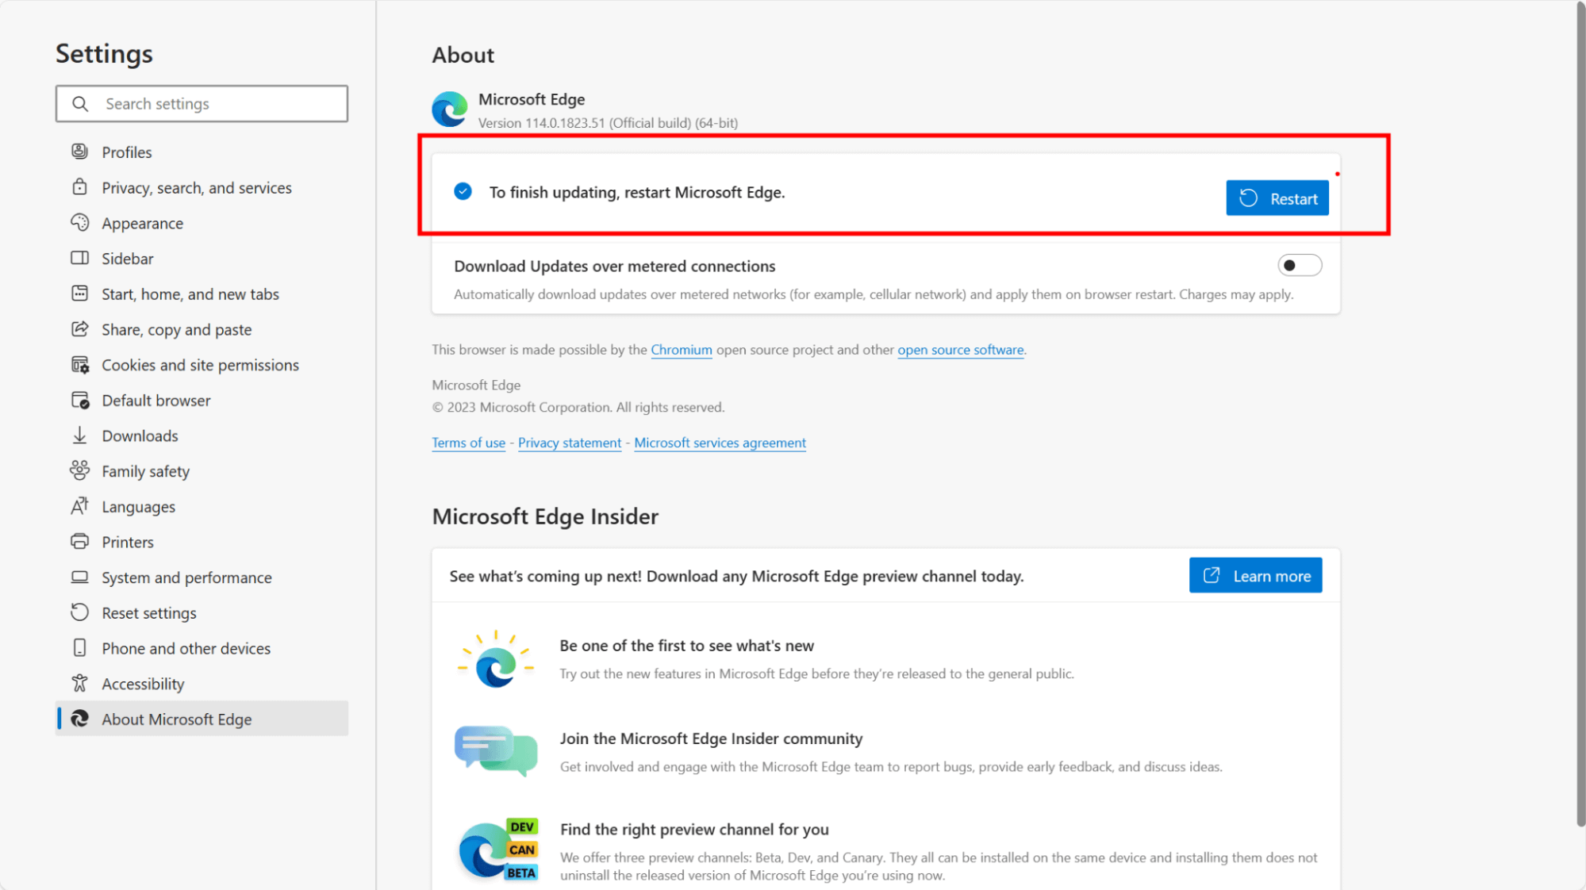
Task: Click the Cookies and site permissions icon
Action: pos(79,365)
